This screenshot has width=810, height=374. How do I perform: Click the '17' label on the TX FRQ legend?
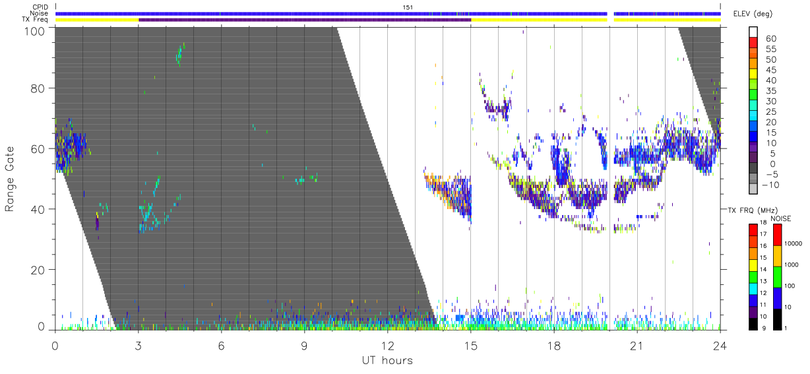pyautogui.click(x=763, y=235)
